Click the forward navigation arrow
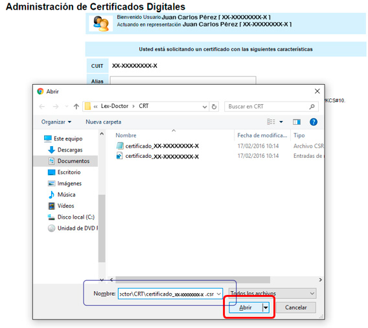This screenshot has height=328, width=368. pos(56,107)
